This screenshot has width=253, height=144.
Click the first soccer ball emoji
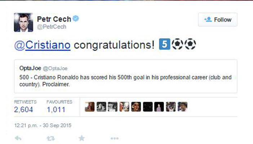[177, 45]
